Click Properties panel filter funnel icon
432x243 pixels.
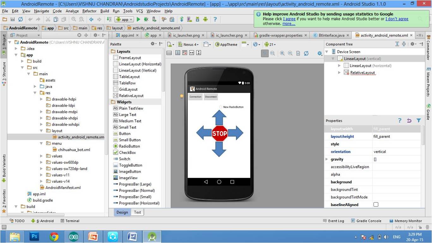[418, 121]
